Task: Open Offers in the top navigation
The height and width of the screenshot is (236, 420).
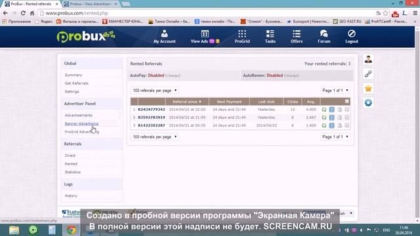Action: click(297, 37)
